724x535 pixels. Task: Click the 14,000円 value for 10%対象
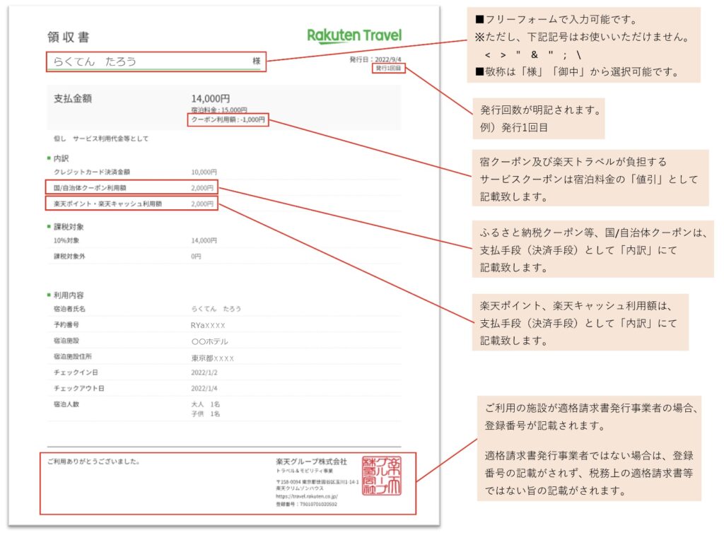204,240
